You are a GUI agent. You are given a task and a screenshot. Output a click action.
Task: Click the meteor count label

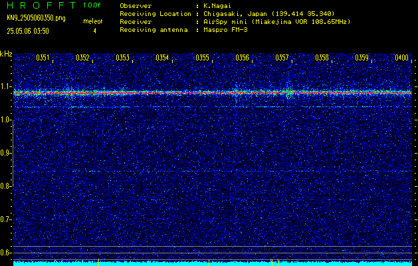tap(93, 21)
